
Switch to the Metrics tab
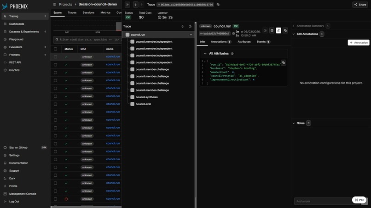(105, 13)
